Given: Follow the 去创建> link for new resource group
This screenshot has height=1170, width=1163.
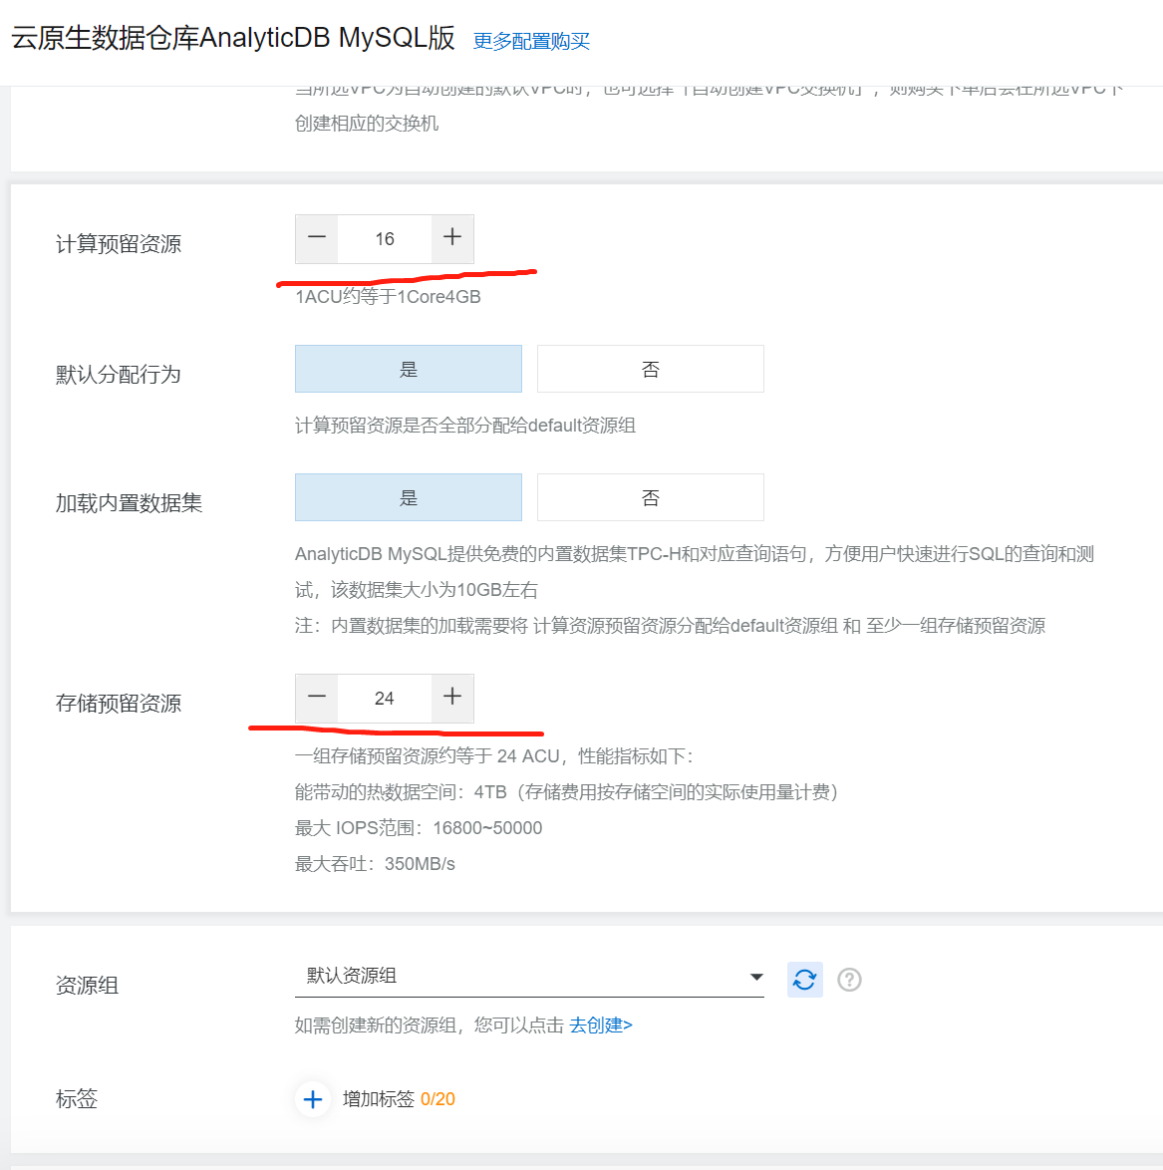Looking at the screenshot, I should (601, 1025).
